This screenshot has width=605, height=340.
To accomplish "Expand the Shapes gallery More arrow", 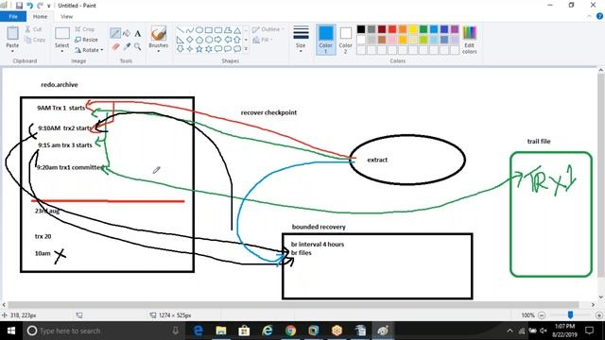I will click(x=246, y=49).
